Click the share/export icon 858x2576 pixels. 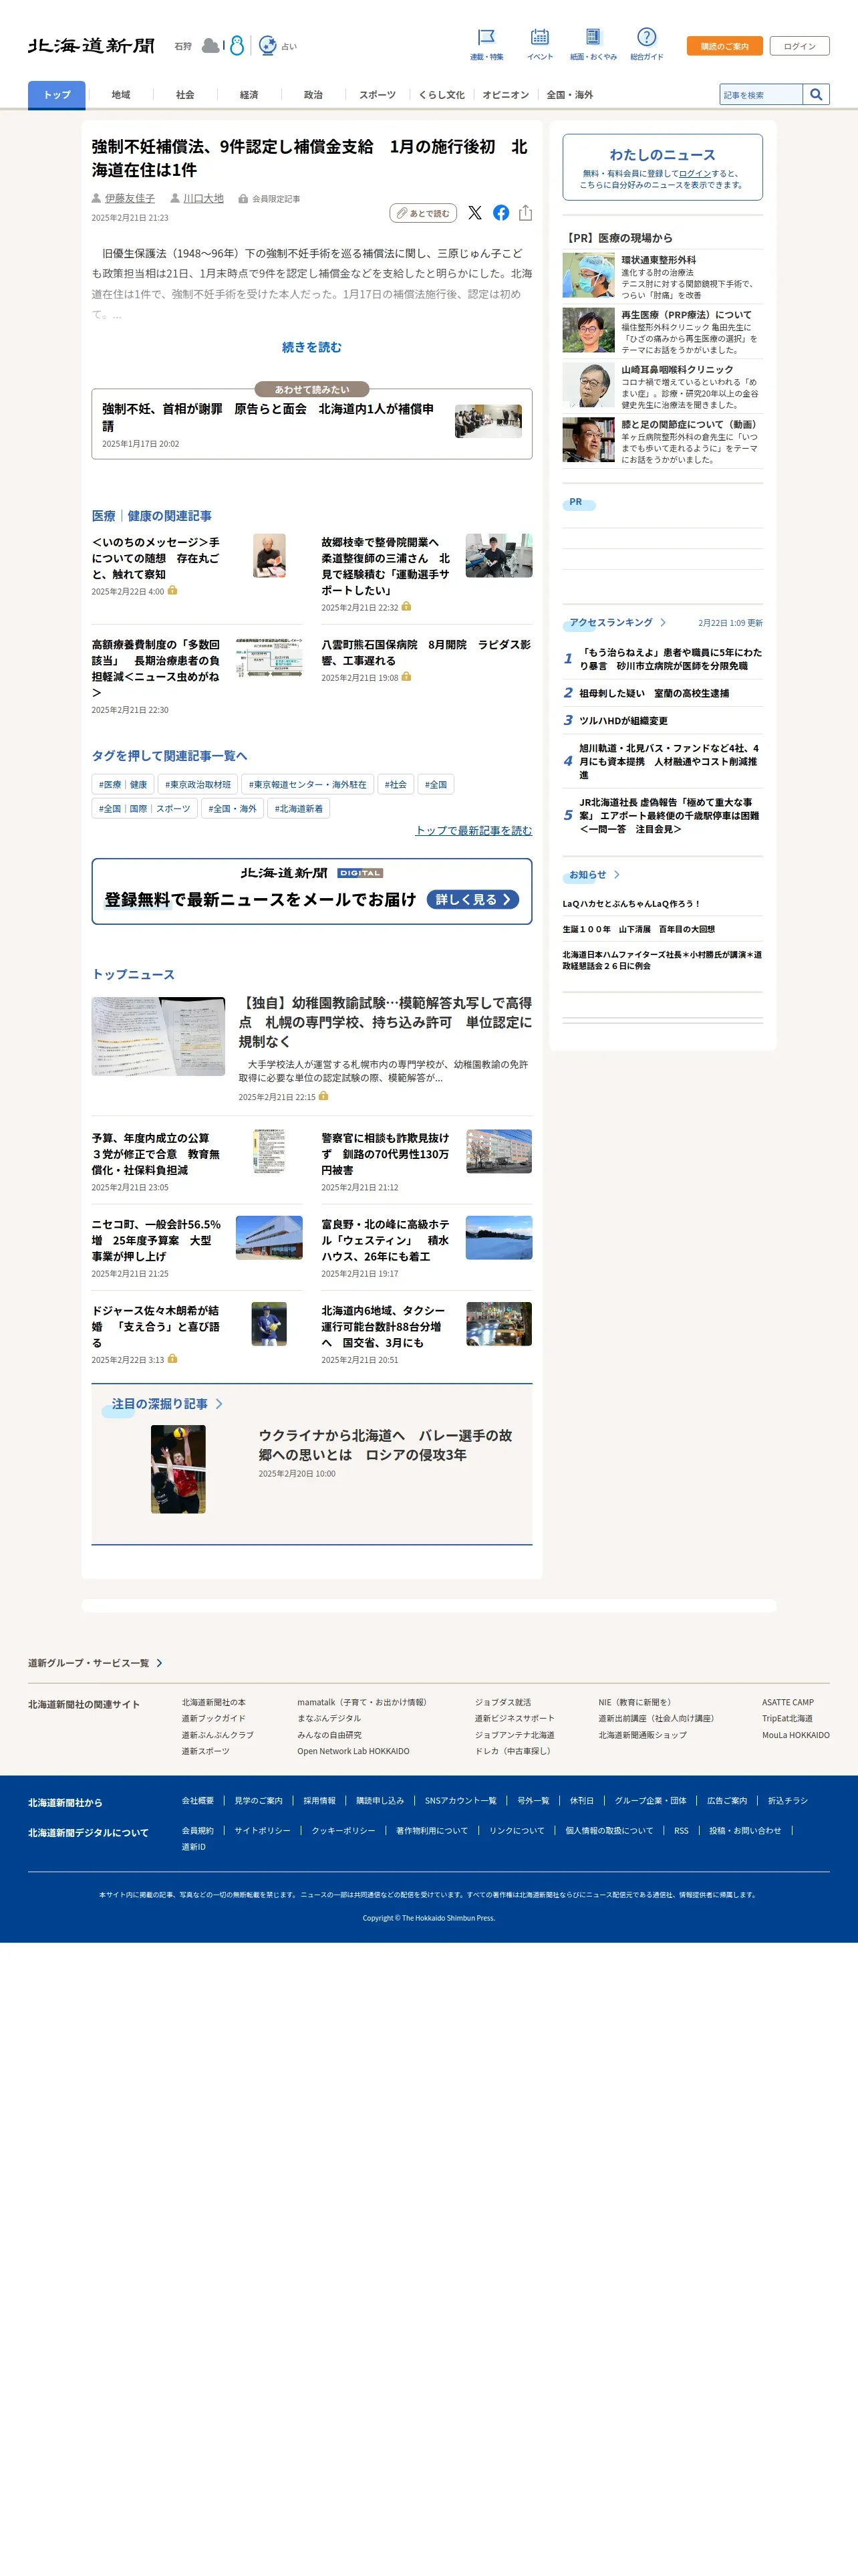click(525, 213)
